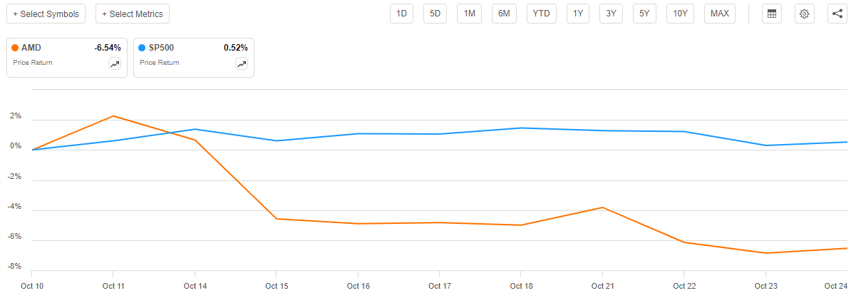The height and width of the screenshot is (303, 856).
Task: Click the blue SP500 color dot
Action: (142, 48)
